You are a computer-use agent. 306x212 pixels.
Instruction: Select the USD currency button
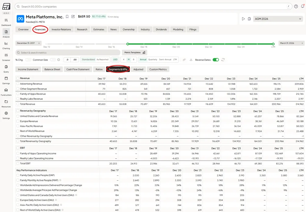click(x=115, y=60)
